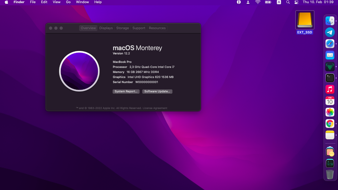
Task: Click the macOS Monterey logo image
Action: (x=79, y=71)
